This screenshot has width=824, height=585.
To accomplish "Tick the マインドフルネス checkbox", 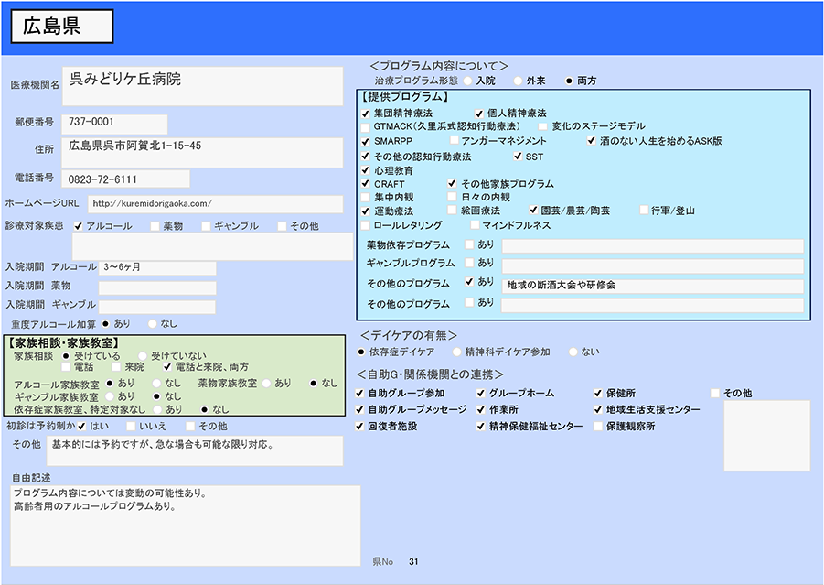I will click(x=475, y=225).
